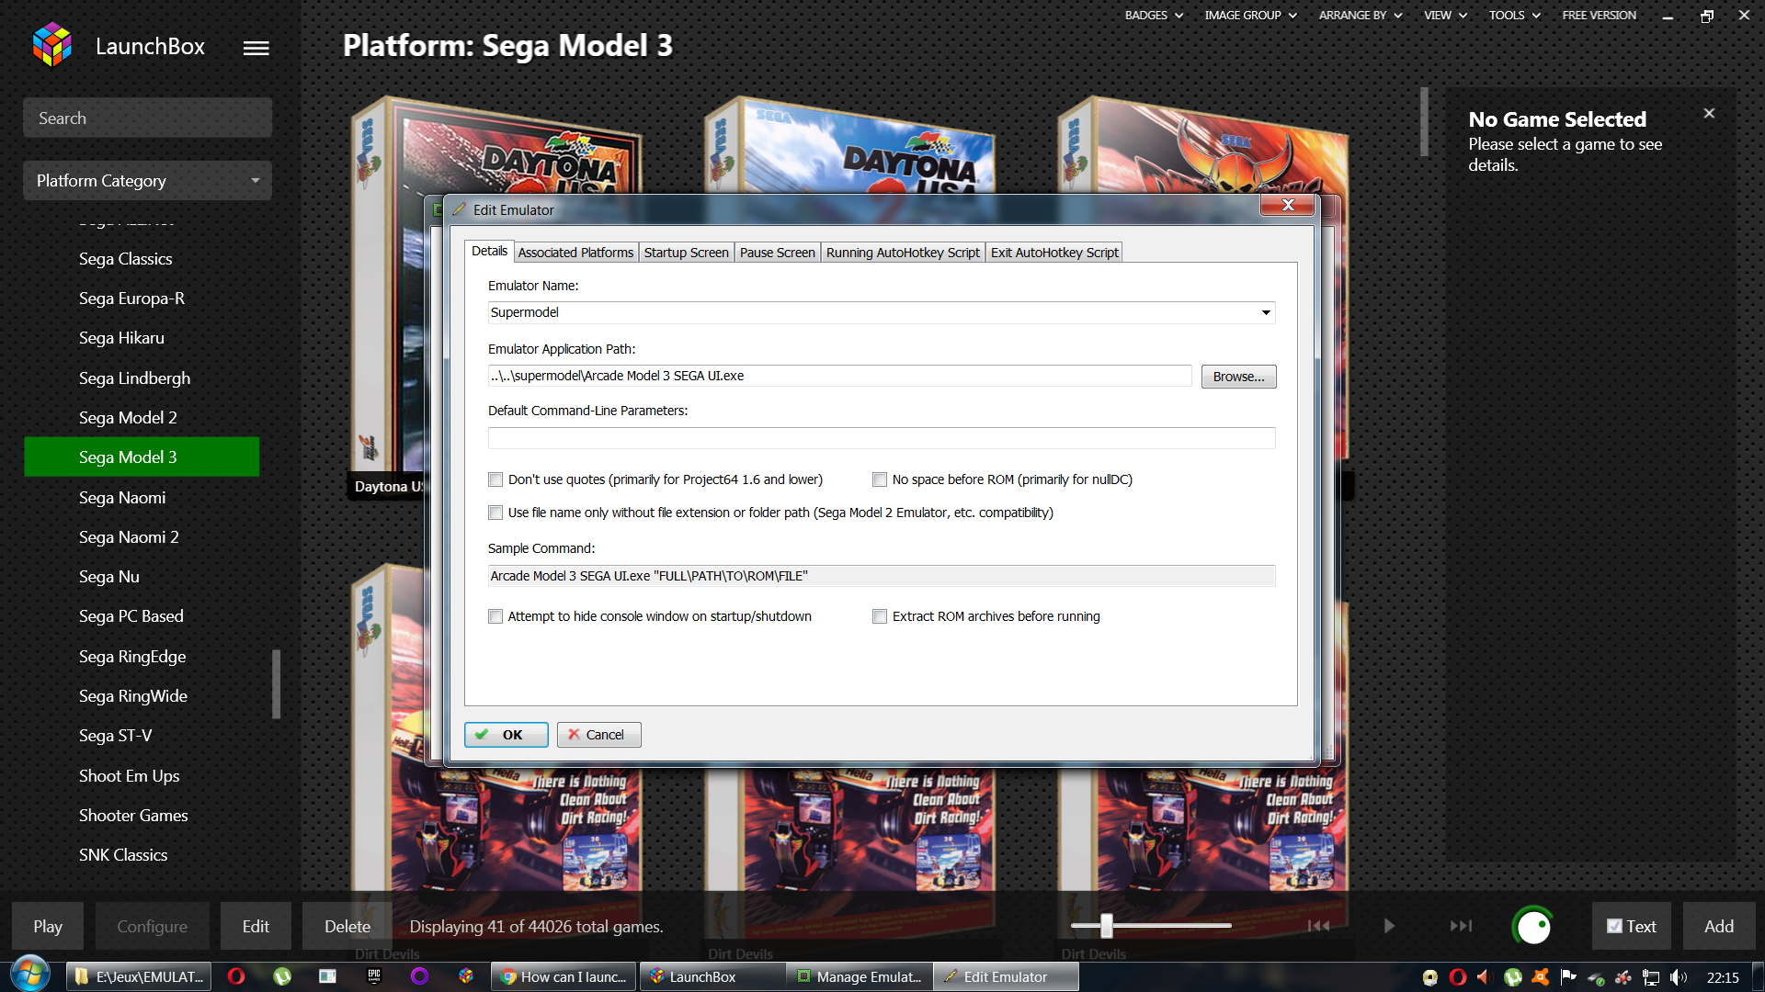This screenshot has height=992, width=1765.
Task: Open uTorrent from taskbar
Action: coord(282,976)
